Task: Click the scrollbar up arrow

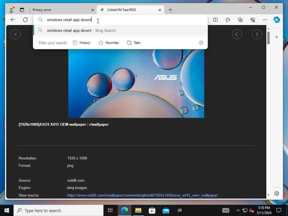Action: [x=268, y=28]
